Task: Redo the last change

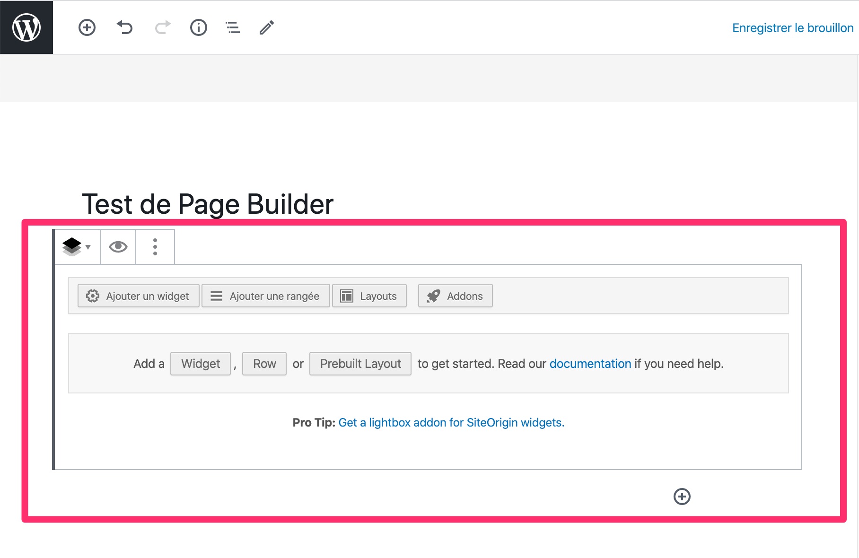Action: coord(161,27)
